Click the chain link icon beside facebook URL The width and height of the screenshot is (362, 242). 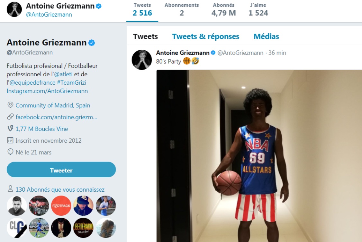(10, 117)
